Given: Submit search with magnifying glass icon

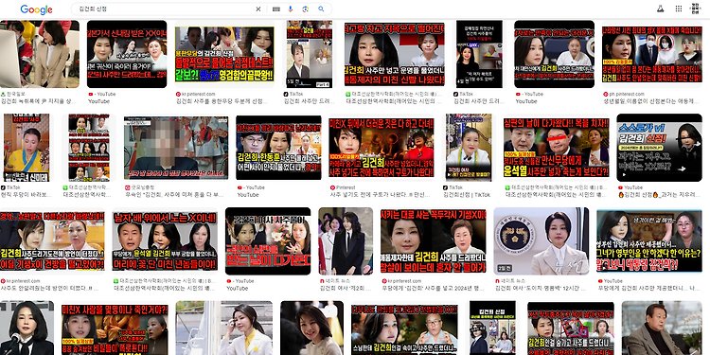Looking at the screenshot, I should point(321,9).
